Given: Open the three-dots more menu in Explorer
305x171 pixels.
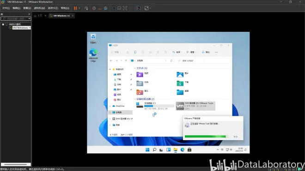Looking at the screenshot, I should tap(216, 52).
